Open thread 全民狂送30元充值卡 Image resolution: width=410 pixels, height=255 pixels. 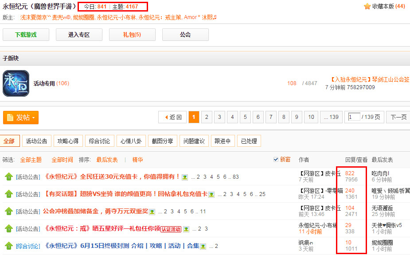pos(111,177)
